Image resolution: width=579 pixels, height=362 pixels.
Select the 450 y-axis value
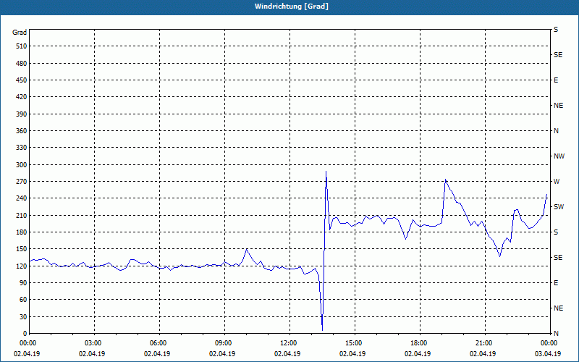pos(22,80)
